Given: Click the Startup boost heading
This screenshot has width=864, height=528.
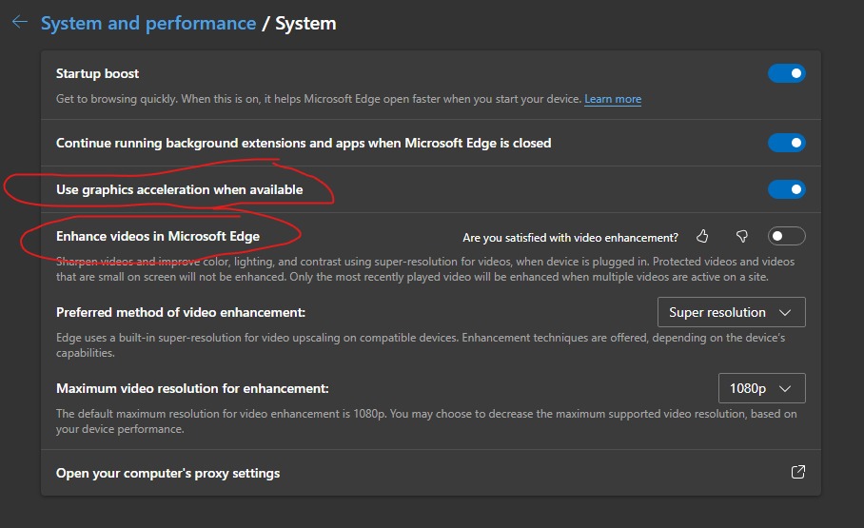Looking at the screenshot, I should [x=97, y=73].
